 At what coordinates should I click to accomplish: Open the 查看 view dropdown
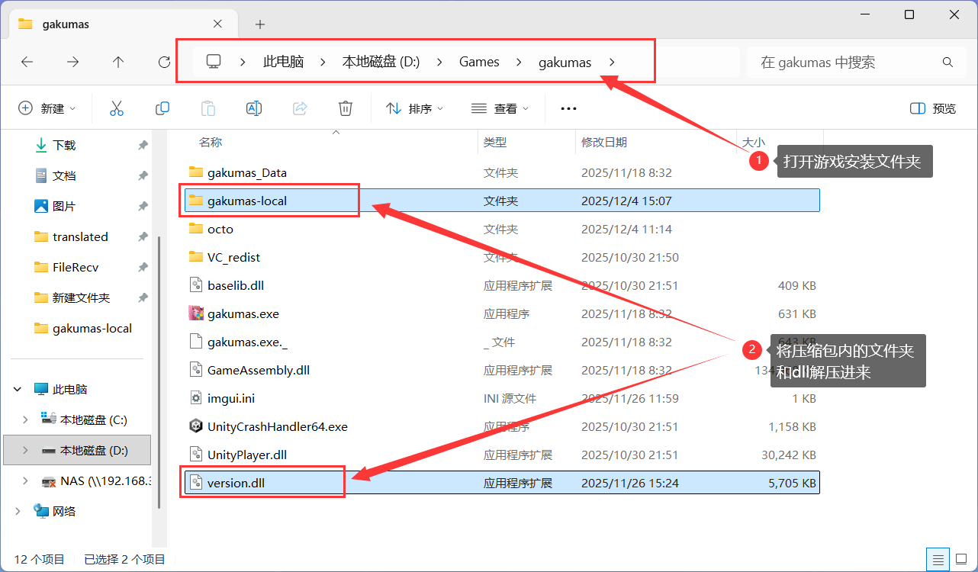click(500, 108)
